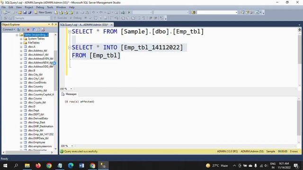Select the dbo.Course table

(35, 99)
